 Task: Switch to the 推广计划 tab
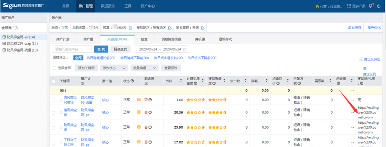click(63, 39)
